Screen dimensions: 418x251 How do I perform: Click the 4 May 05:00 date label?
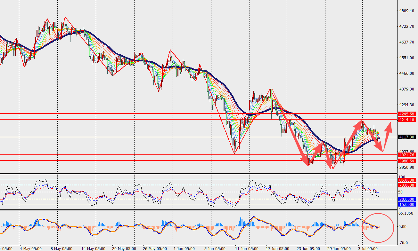tap(31, 248)
